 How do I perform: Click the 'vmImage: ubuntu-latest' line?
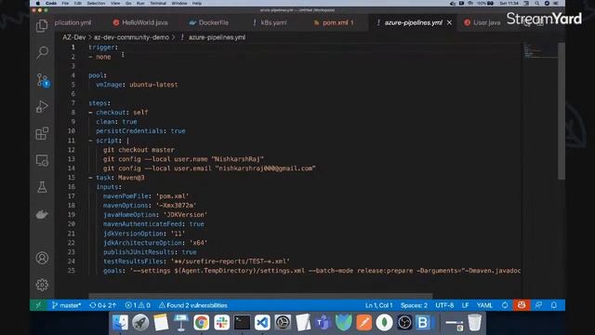coord(137,85)
